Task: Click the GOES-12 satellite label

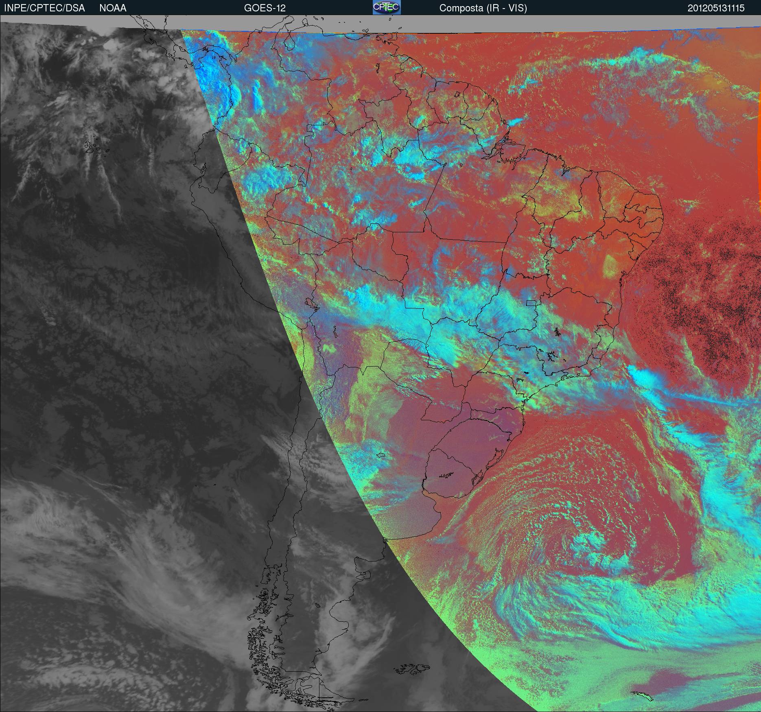Action: pyautogui.click(x=265, y=8)
